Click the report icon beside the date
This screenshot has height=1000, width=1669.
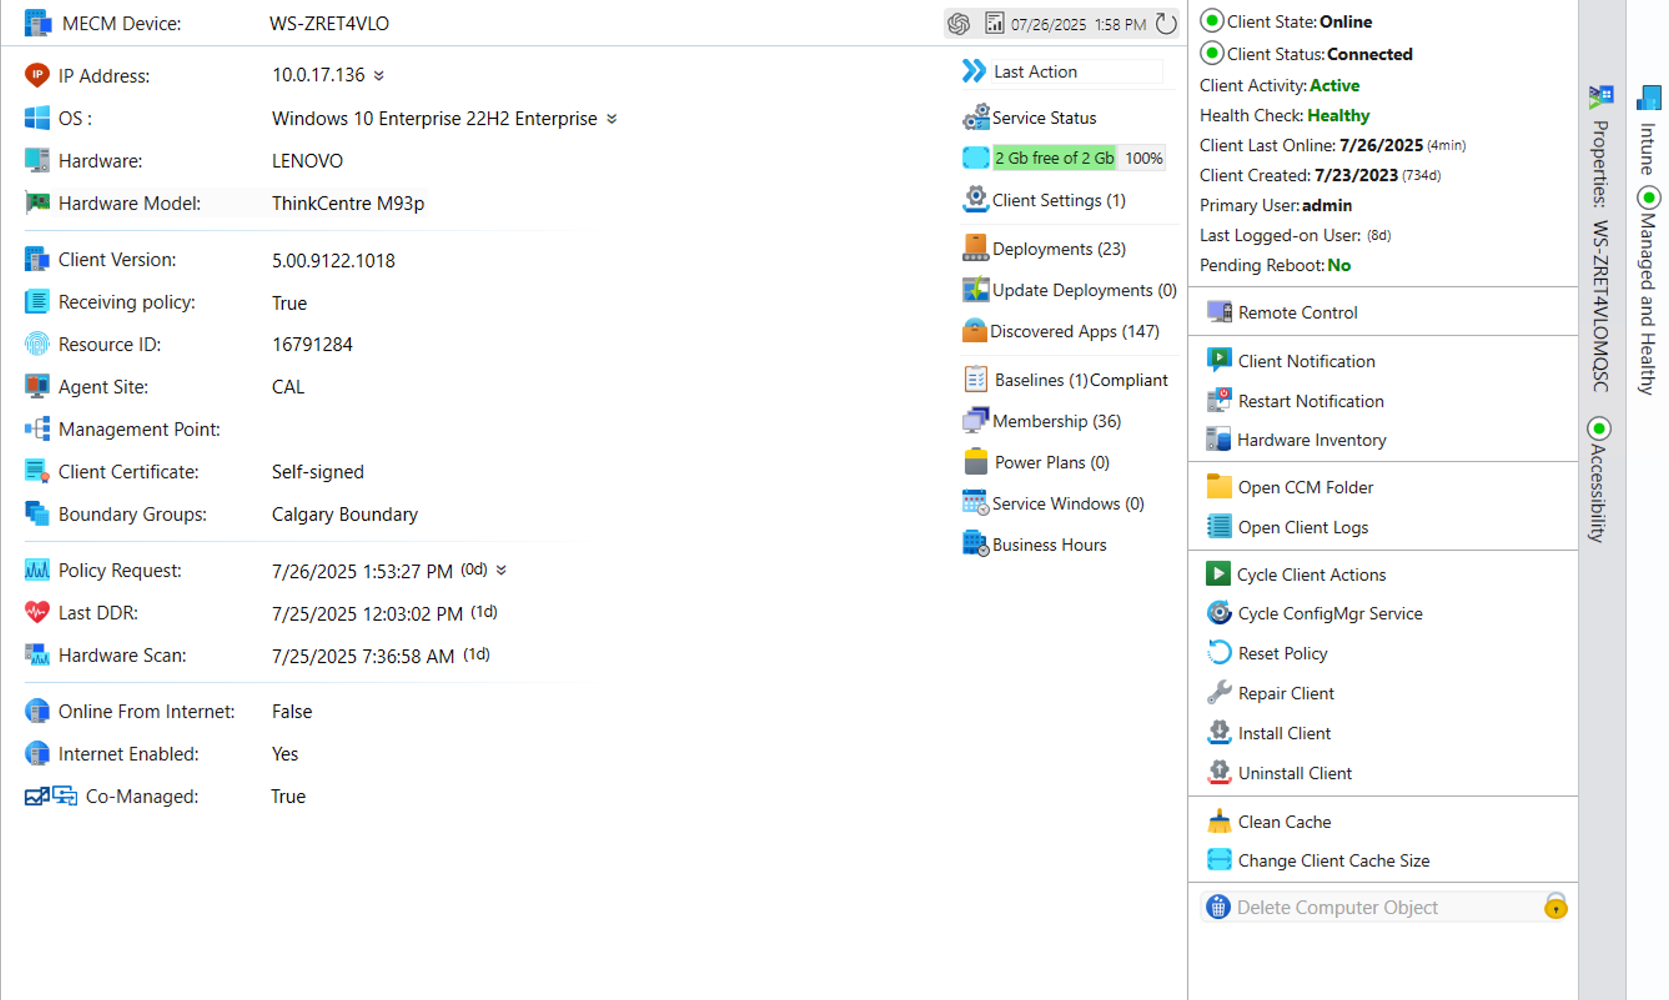[x=994, y=23]
